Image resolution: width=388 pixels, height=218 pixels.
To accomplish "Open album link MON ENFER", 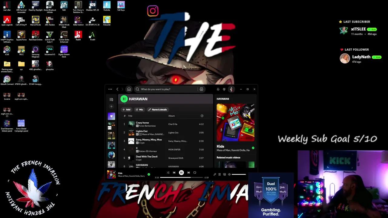I will tap(174, 150).
